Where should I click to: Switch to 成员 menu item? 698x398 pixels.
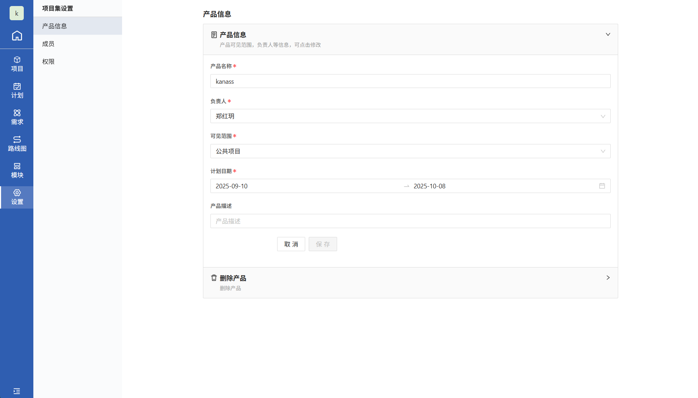pyautogui.click(x=48, y=44)
